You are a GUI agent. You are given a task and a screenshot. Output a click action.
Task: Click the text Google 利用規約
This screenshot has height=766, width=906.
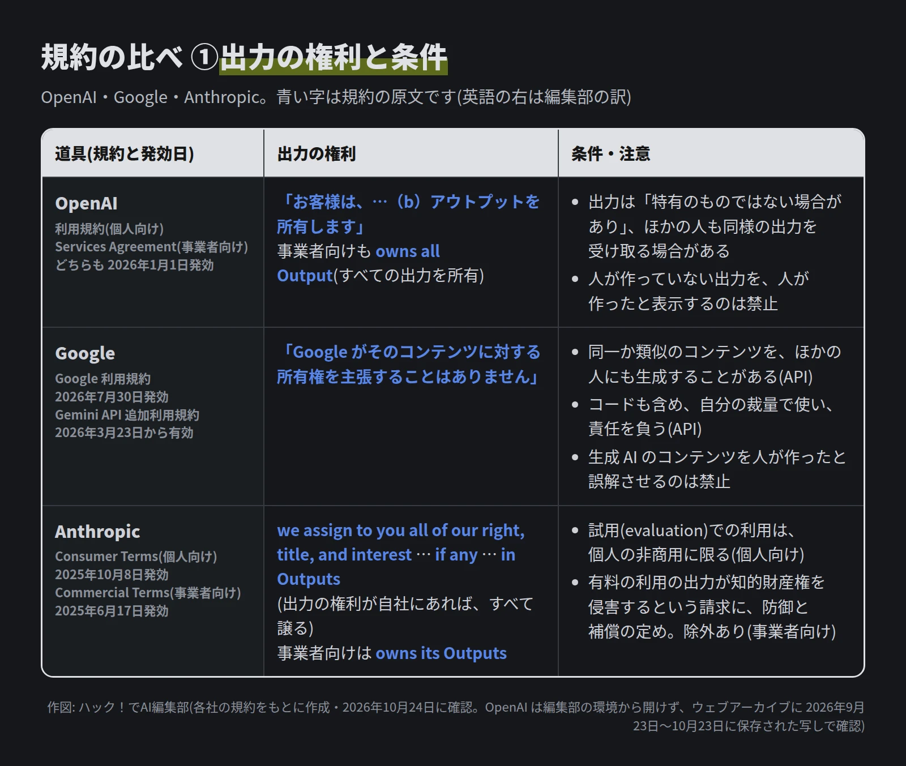pos(102,379)
